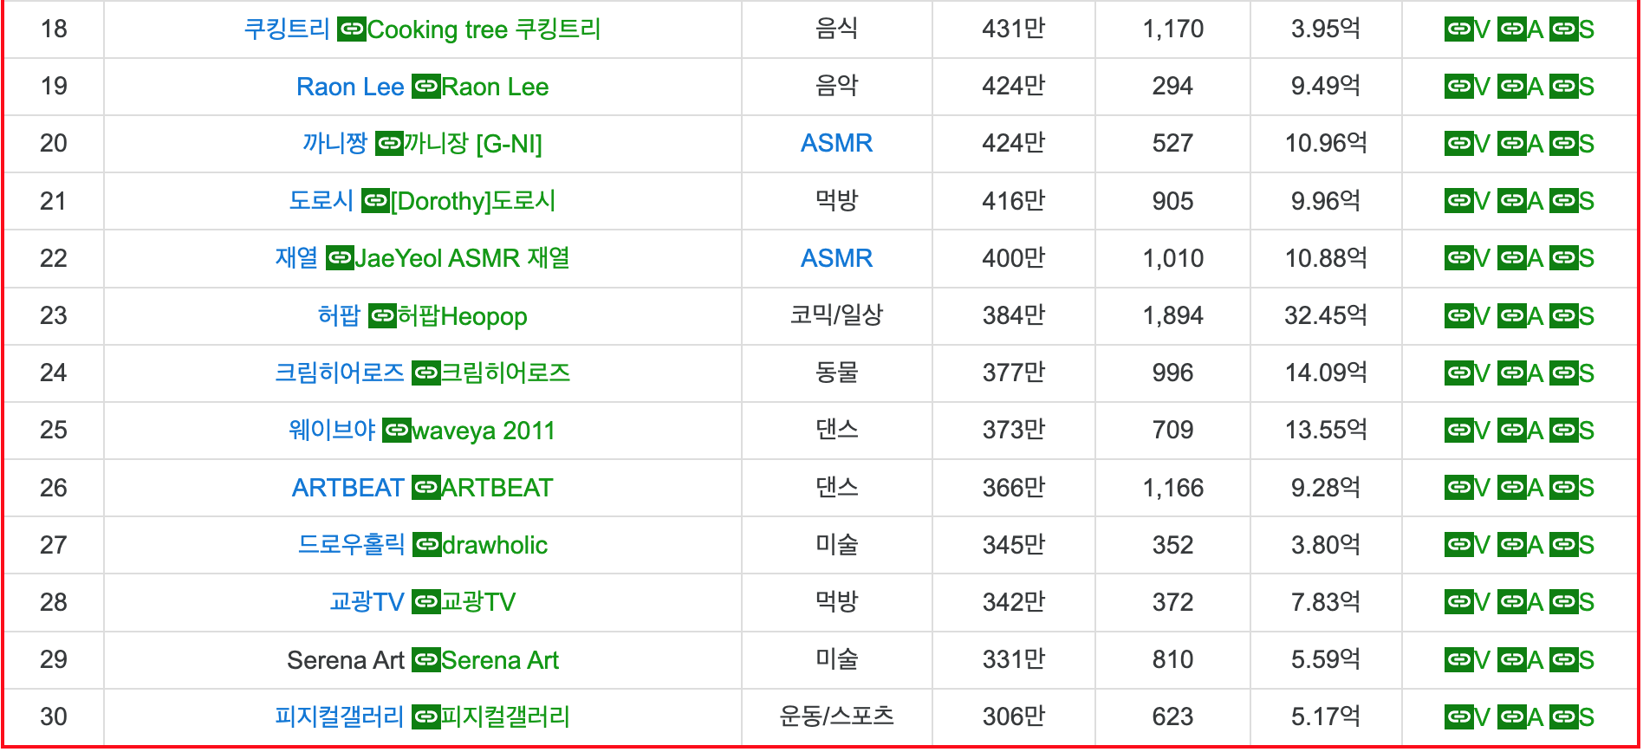The width and height of the screenshot is (1643, 752).
Task: Open the V link for rank 21
Action: tap(1467, 201)
